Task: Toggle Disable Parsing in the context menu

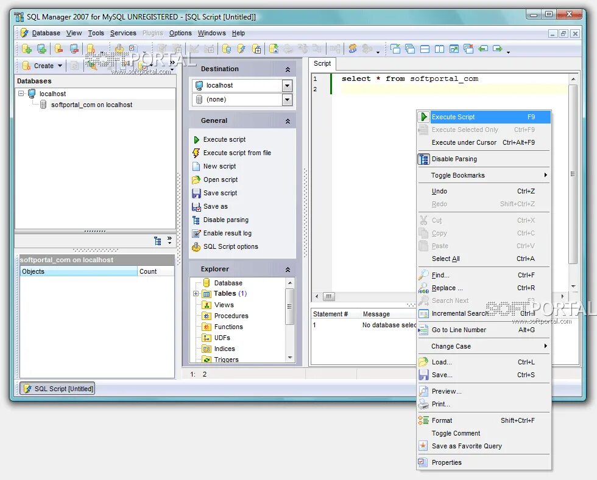Action: (x=484, y=159)
